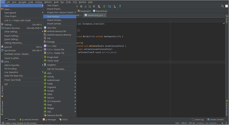Expand the AIDL submenu
The image size is (229, 125).
(60, 73)
